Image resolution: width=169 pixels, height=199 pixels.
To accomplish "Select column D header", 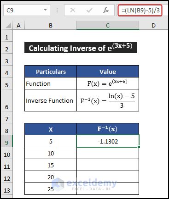I will pos(153,25).
